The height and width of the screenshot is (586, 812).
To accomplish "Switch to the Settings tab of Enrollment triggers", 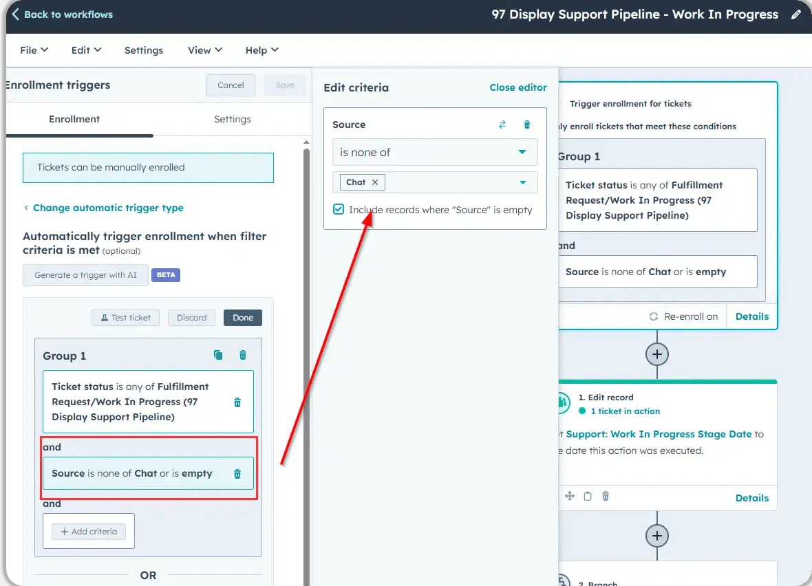I will point(232,119).
